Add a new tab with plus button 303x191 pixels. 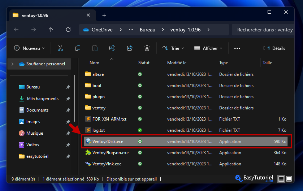[x=104, y=15]
